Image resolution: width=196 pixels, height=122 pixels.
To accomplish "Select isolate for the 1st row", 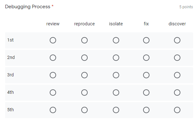I will tap(116, 40).
